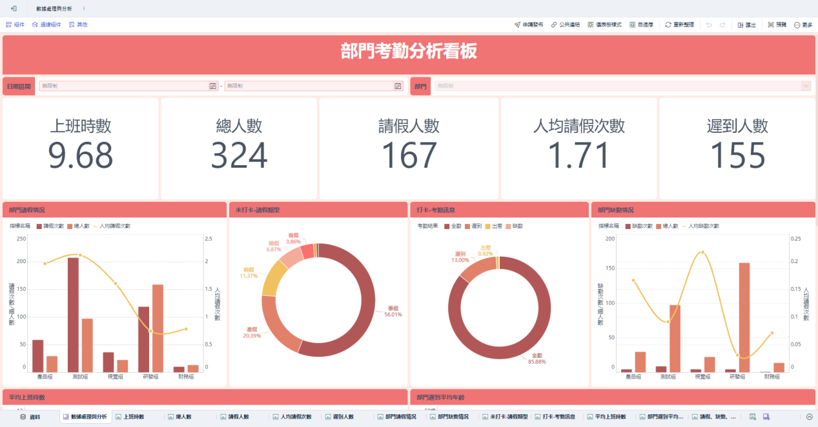
Task: Click the 匯出 export icon
Action: [746, 25]
